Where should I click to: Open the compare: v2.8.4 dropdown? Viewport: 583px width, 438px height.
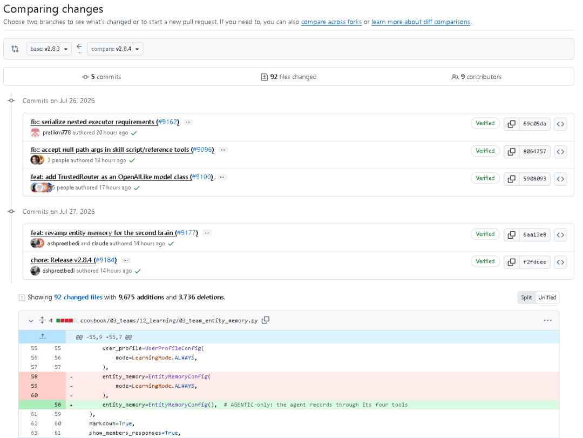pos(115,49)
